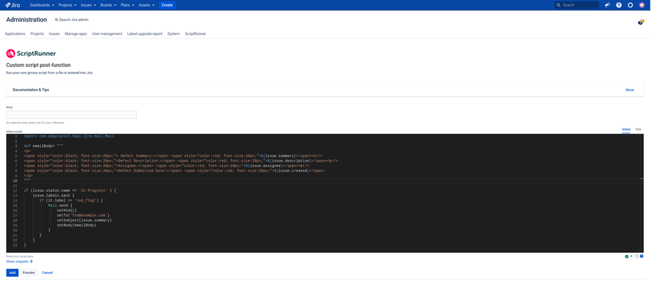Click line number 23 in the editor gutter

click(x=15, y=245)
